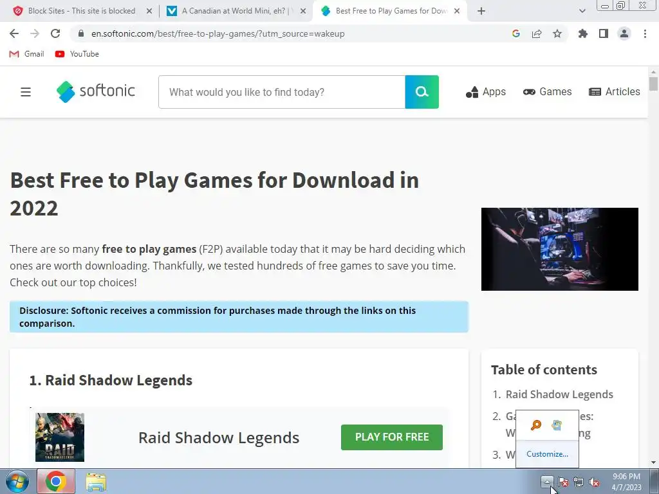
Task: Open the network status tray icon
Action: (579, 482)
